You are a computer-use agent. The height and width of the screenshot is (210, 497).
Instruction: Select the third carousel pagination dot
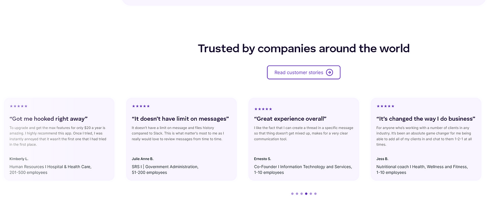(302, 194)
